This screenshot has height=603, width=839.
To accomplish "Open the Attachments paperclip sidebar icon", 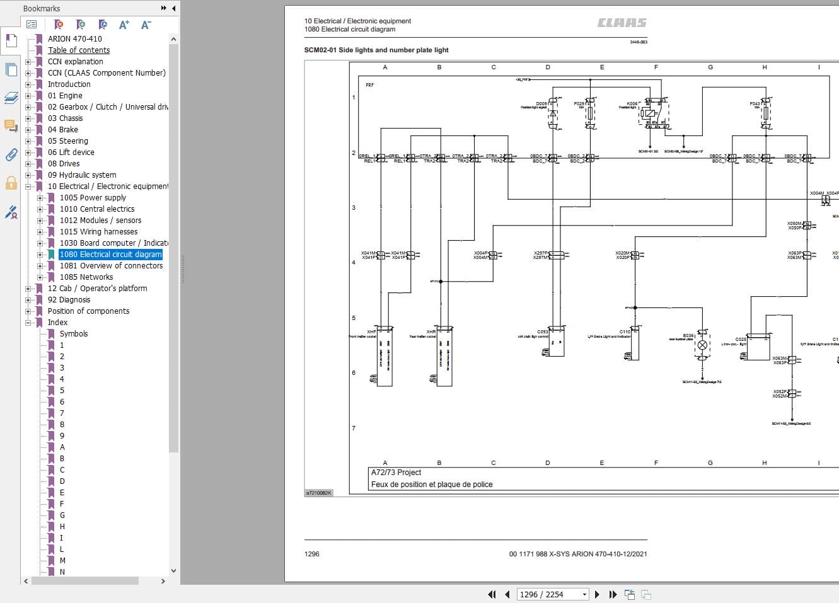I will click(x=11, y=154).
